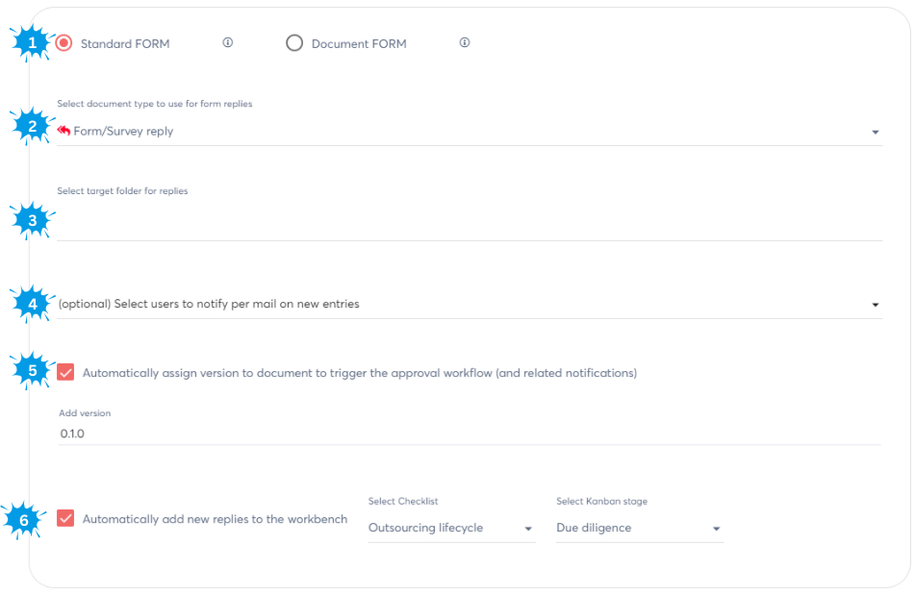Click the target folder for replies field
Screen dimensions: 915x595
(x=470, y=223)
